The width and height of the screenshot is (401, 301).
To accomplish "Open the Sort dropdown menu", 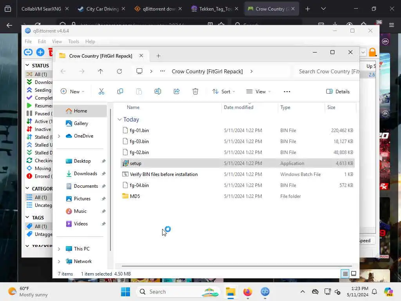I will click(224, 91).
